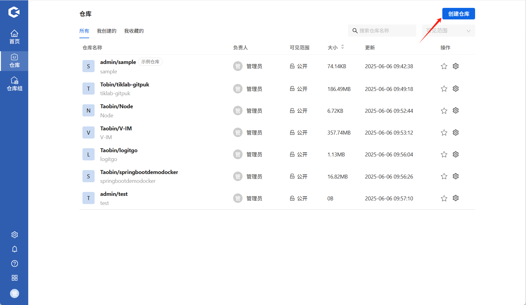The height and width of the screenshot is (305, 526).
Task: Click the N thumbnail of Taobin/Node
Action: pos(89,111)
